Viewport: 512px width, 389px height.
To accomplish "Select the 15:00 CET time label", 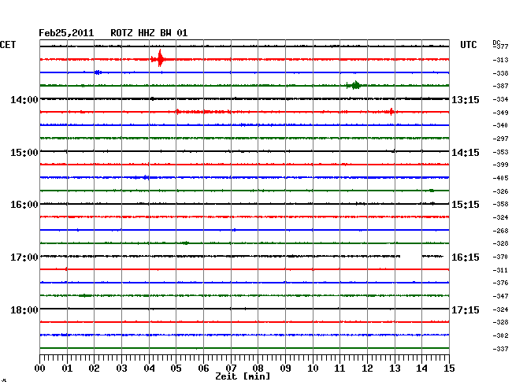I will tap(24, 153).
